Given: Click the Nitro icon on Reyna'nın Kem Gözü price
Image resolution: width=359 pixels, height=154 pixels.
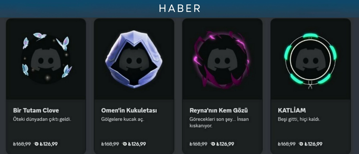Looking at the screenshot, I should click(x=213, y=144).
